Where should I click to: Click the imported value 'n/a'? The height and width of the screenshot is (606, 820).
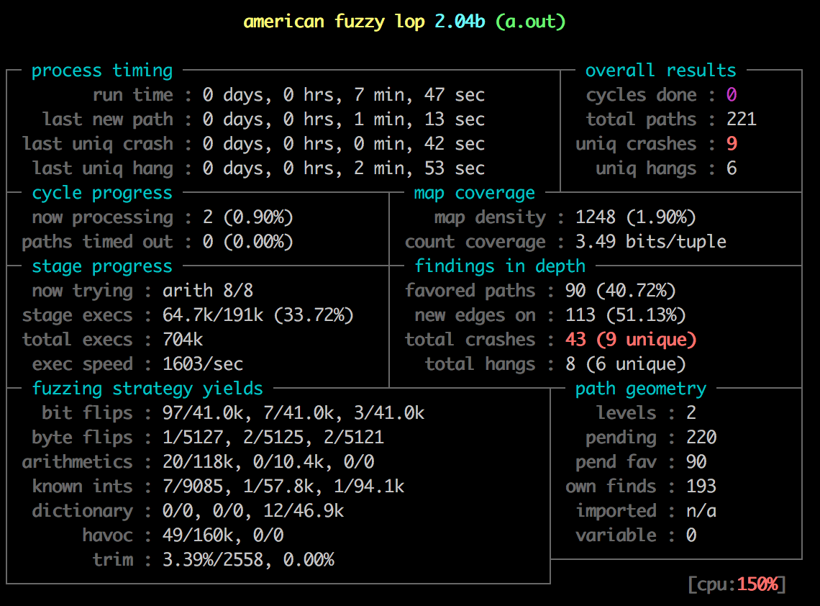(x=701, y=511)
